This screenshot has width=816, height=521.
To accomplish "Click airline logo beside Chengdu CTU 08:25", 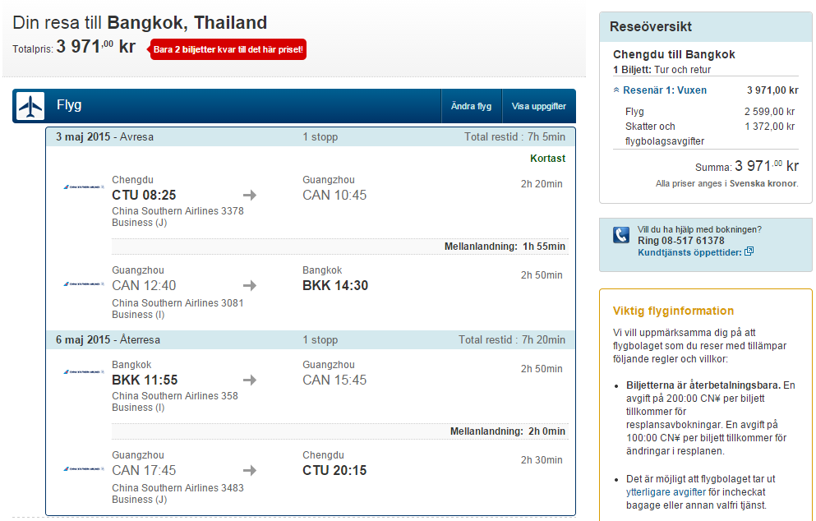I will pos(83,187).
